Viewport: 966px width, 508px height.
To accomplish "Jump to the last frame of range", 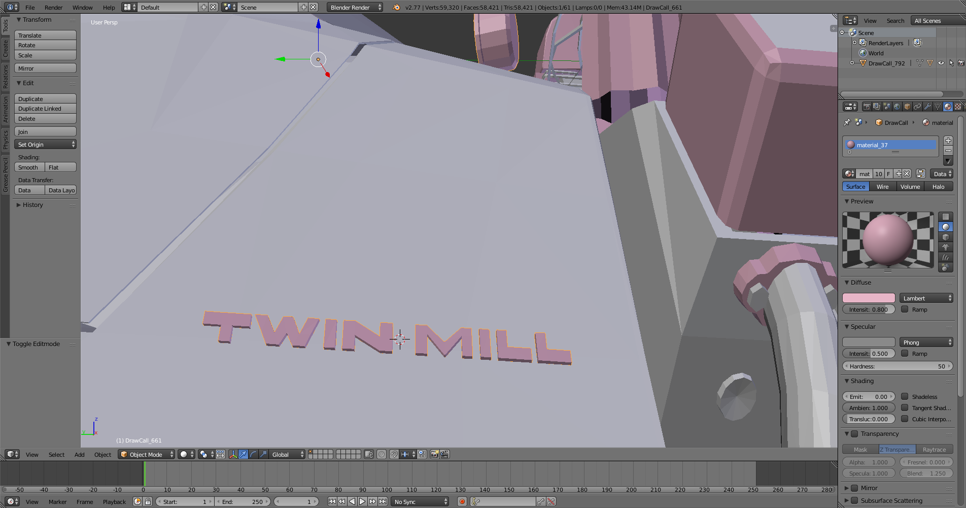I will (383, 501).
